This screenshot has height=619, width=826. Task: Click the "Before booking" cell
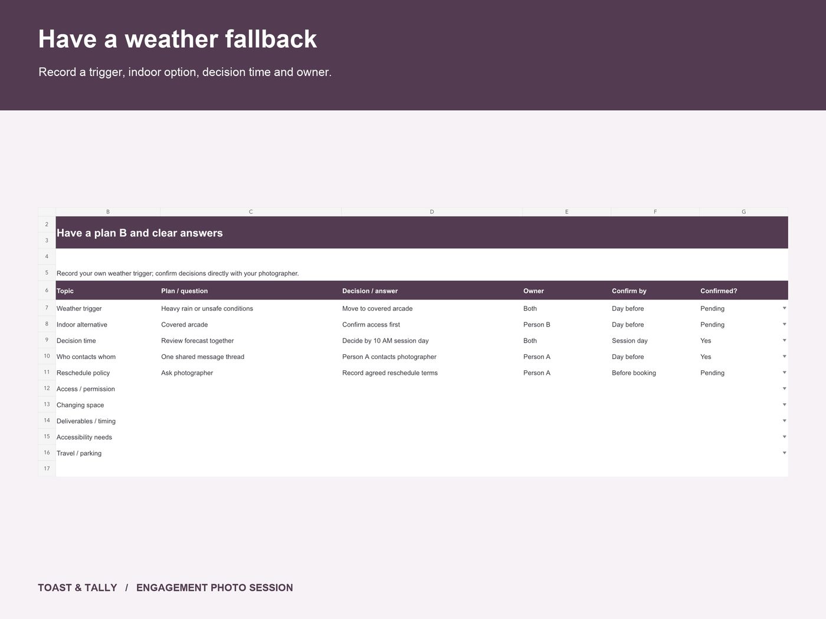point(655,373)
